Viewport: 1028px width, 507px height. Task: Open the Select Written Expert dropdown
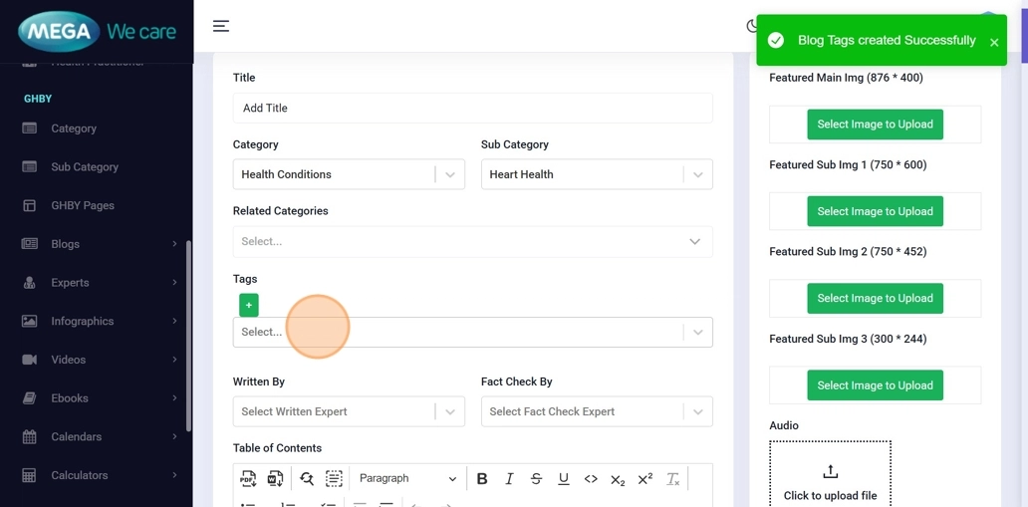(348, 411)
